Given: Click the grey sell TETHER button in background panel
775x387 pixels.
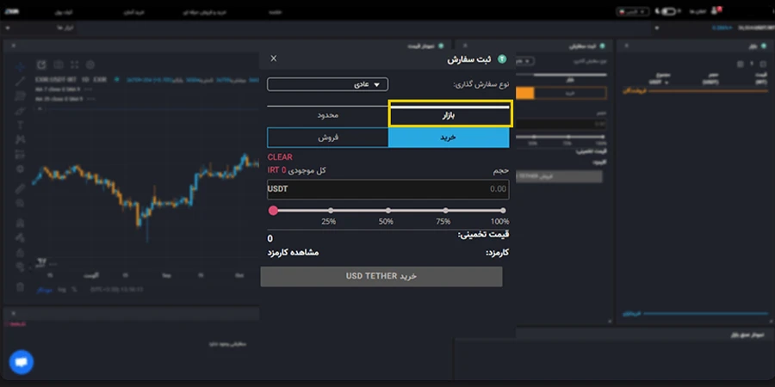Looking at the screenshot, I should (x=559, y=176).
